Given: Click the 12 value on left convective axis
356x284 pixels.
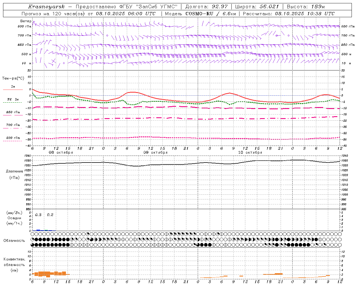Looking at the screenshot, I should pyautogui.click(x=29, y=252).
